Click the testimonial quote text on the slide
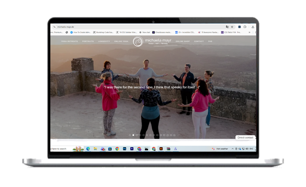This screenshot has width=306, height=187. click(152, 87)
